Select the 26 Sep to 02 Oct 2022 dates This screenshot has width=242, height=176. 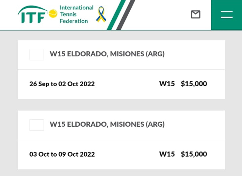[x=62, y=84]
